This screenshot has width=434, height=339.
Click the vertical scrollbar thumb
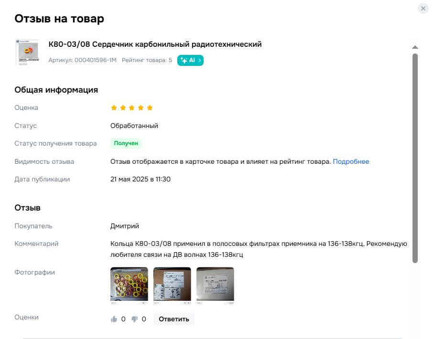coord(415,158)
